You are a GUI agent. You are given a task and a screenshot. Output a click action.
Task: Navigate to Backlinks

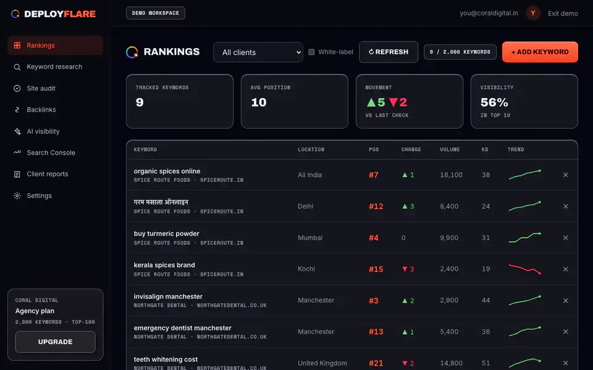click(x=55, y=110)
